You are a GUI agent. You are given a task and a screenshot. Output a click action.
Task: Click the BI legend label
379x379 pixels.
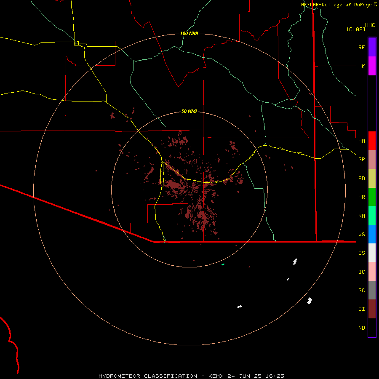click(x=361, y=309)
